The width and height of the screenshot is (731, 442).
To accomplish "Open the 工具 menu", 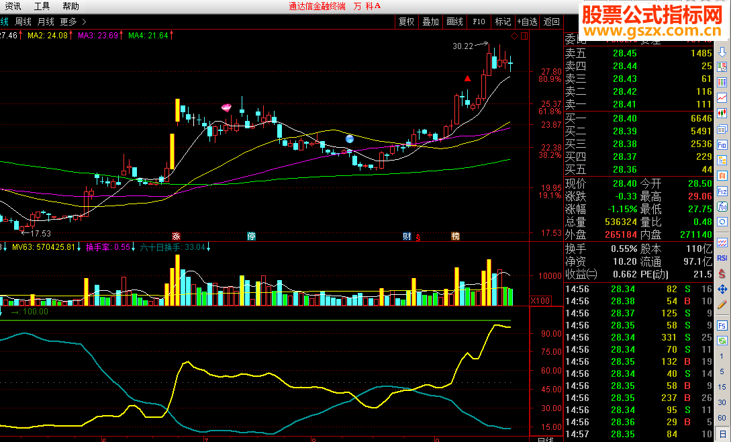I will [42, 6].
